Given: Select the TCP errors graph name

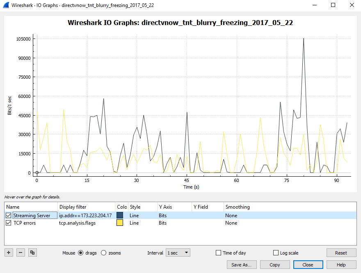Looking at the screenshot, I should [25, 223].
